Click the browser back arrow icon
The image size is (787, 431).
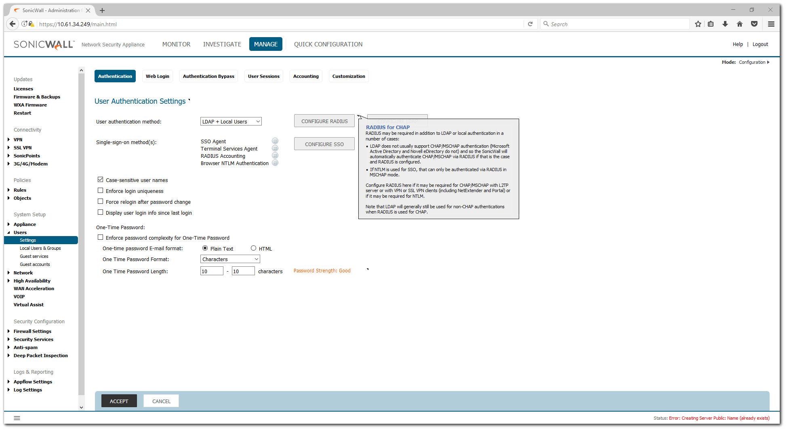click(13, 24)
